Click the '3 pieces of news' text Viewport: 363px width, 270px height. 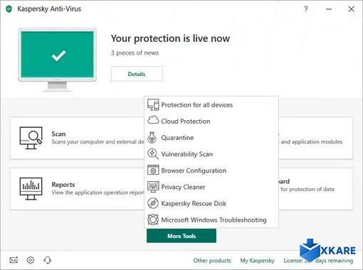pos(135,53)
